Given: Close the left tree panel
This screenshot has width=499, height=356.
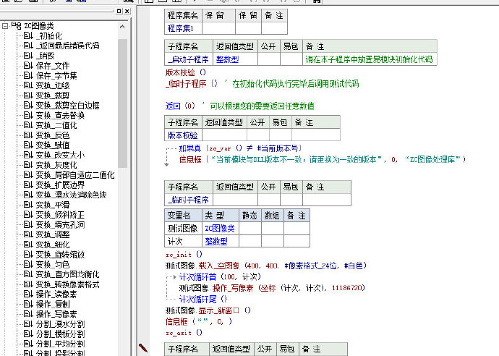Looking at the screenshot, I should 127,12.
